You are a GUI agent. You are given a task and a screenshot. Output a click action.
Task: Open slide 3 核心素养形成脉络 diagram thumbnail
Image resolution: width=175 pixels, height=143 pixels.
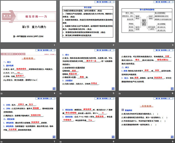(146, 21)
